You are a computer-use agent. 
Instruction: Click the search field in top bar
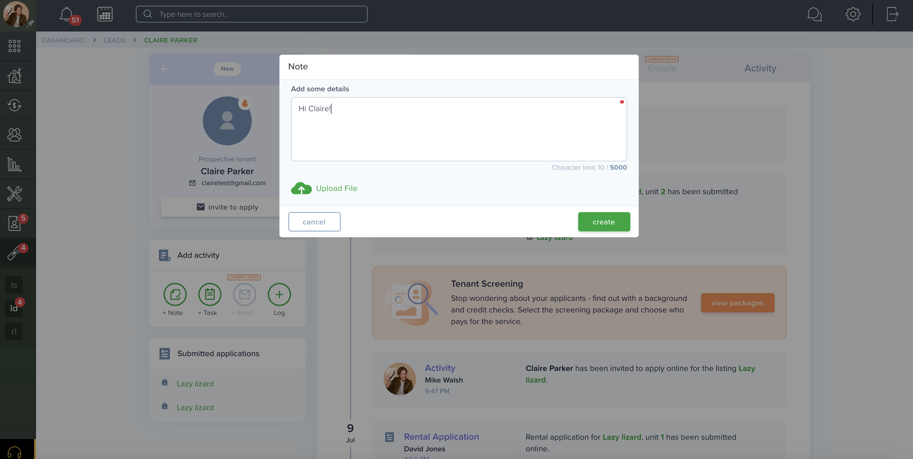(x=252, y=14)
